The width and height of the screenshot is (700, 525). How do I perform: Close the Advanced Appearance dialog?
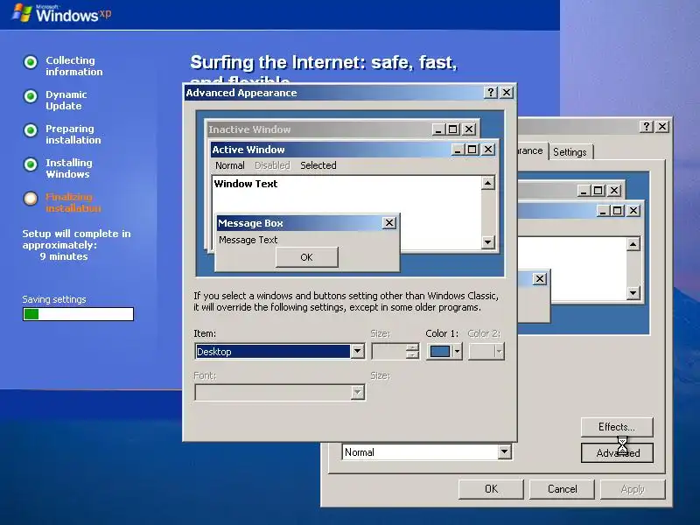tap(507, 93)
